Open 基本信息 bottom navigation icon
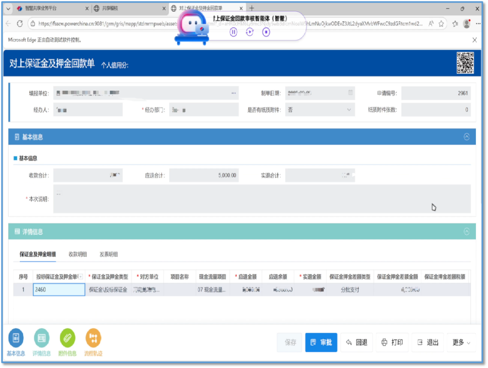The height and width of the screenshot is (368, 488). click(x=16, y=342)
